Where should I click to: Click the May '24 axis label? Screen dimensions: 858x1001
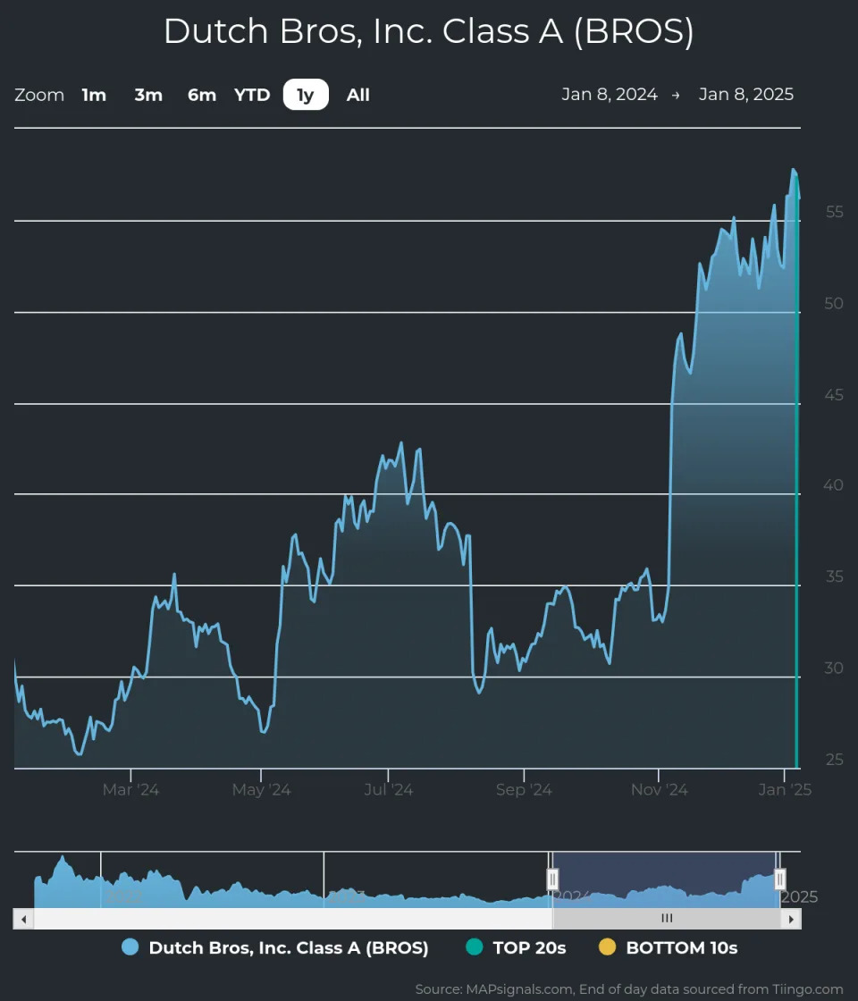pos(261,790)
